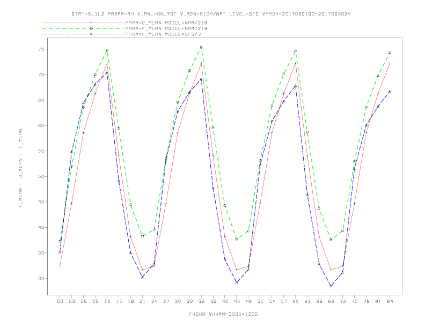Select the green dashed legend line sample
Image resolution: width=425 pixels, height=328 pixels.
click(x=83, y=28)
